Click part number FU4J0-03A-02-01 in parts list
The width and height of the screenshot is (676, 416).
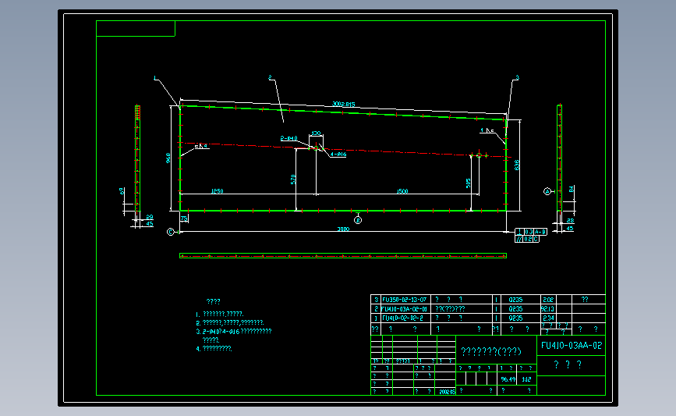(404, 309)
